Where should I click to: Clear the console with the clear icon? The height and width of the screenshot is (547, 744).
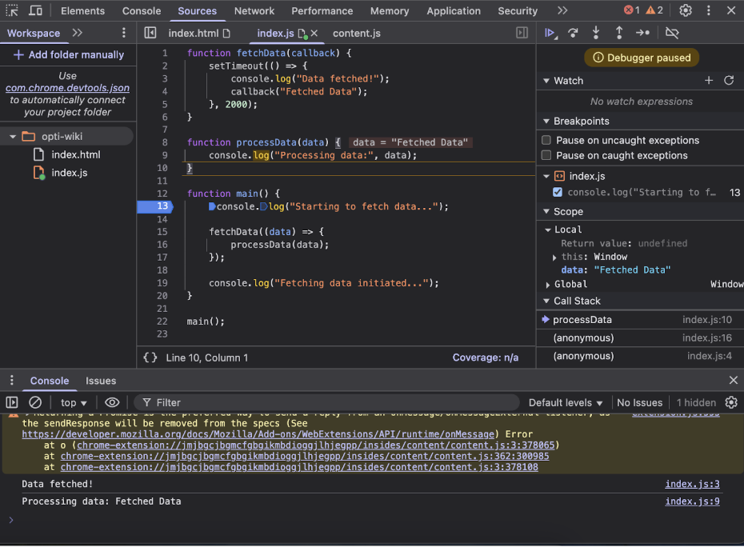(x=36, y=402)
